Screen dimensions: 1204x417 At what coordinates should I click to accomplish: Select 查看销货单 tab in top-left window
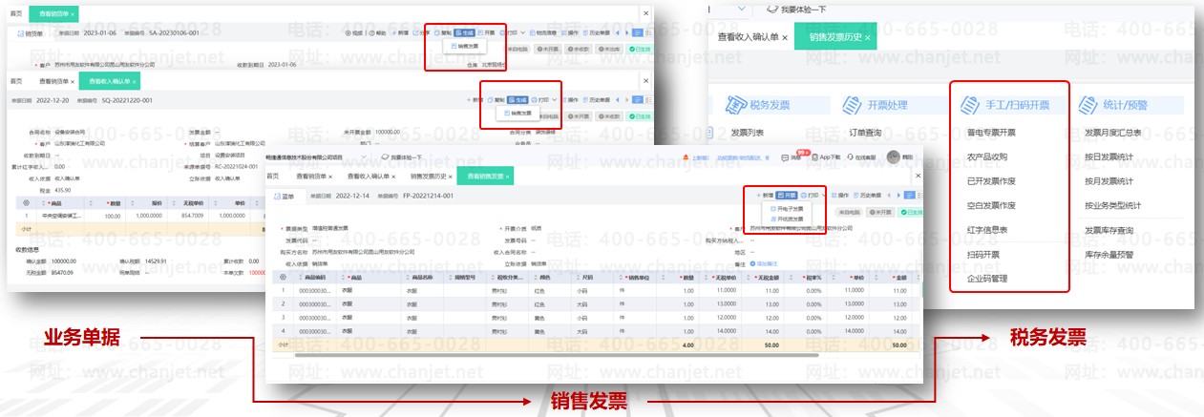pyautogui.click(x=54, y=14)
